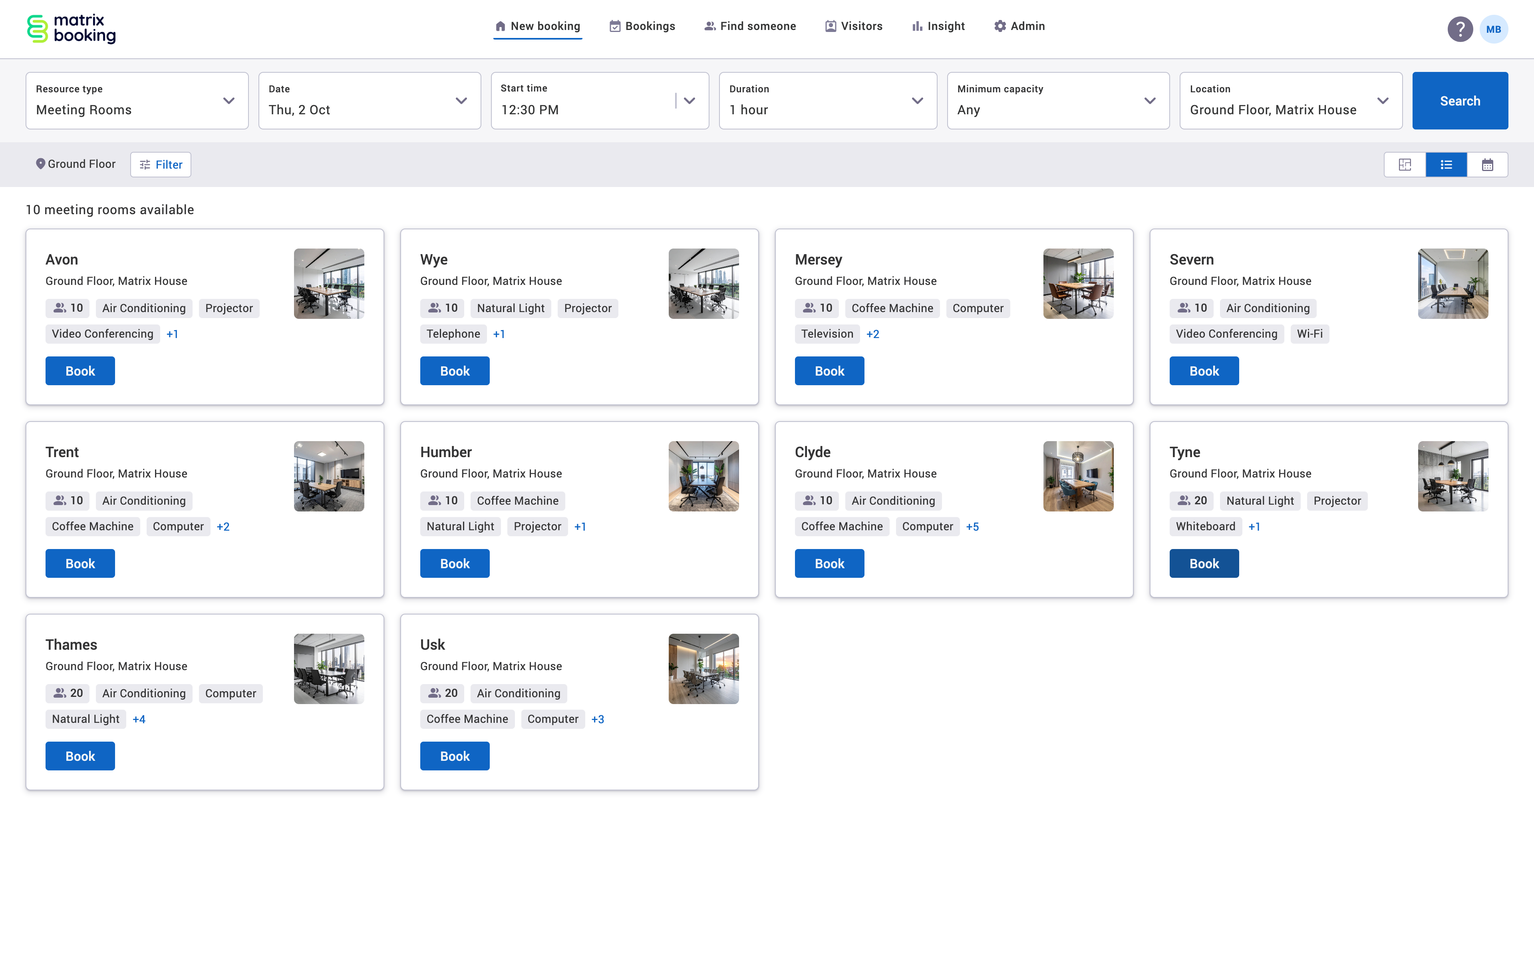Image resolution: width=1534 pixels, height=959 pixels.
Task: Switch to list view
Action: (1446, 165)
